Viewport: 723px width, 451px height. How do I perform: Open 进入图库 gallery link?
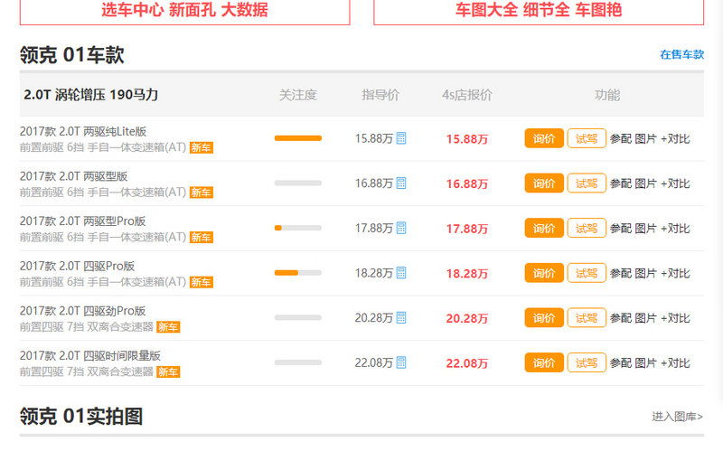[677, 417]
